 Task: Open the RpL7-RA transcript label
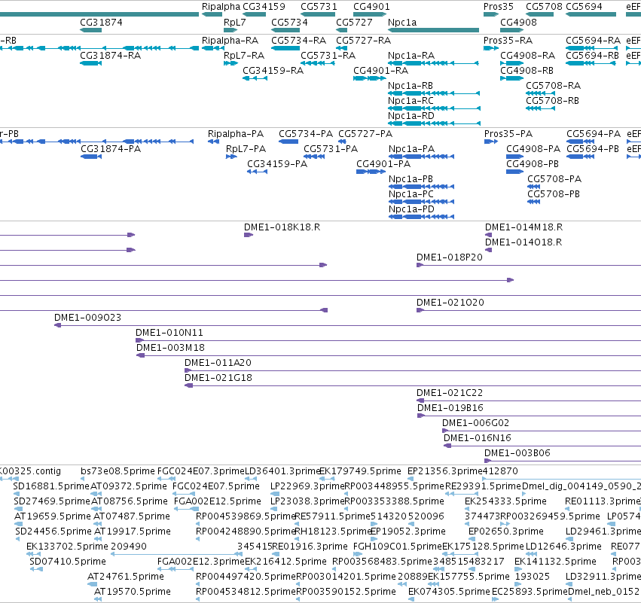244,56
